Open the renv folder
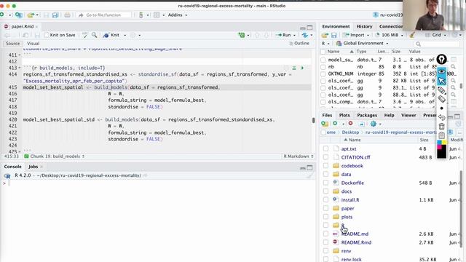The width and height of the screenshot is (466, 262). tap(346, 251)
